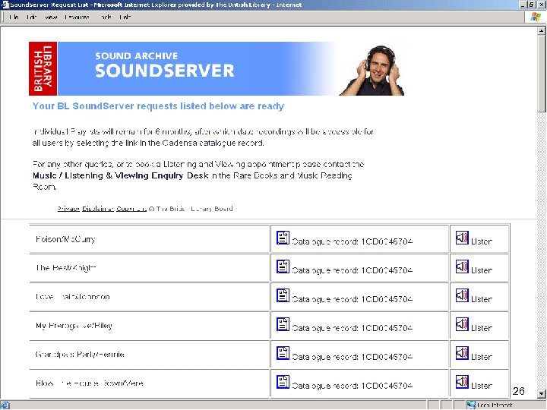Click the 'Poison/McCurry' track title
Viewport: 547px width, 410px height.
(65, 239)
